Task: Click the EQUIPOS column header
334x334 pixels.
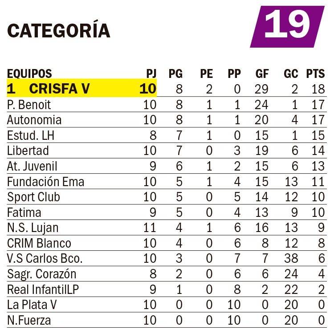Action: click(29, 73)
